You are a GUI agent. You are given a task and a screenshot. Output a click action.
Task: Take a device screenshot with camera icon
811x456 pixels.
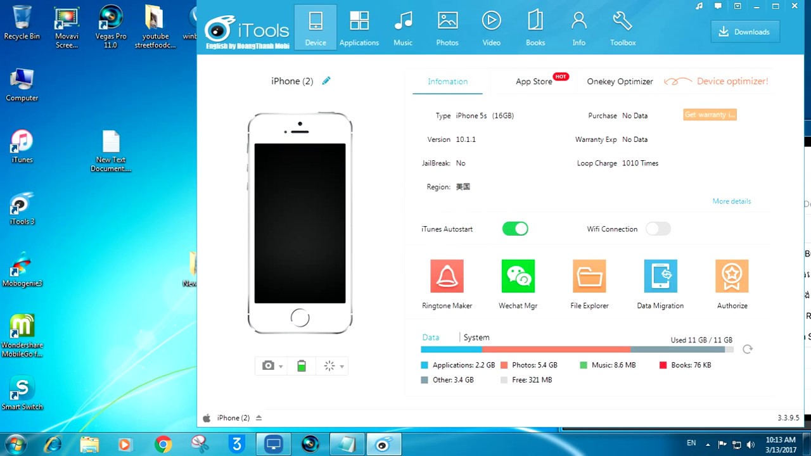pos(268,365)
